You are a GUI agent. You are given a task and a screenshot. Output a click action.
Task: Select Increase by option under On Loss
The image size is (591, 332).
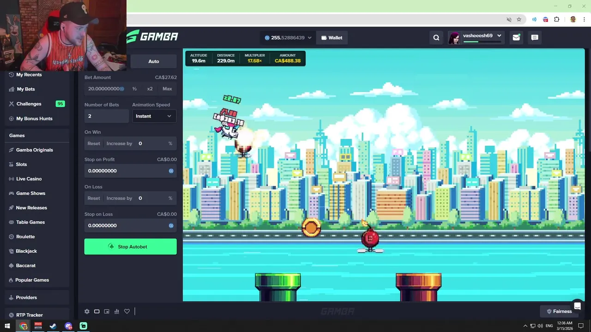click(x=119, y=198)
